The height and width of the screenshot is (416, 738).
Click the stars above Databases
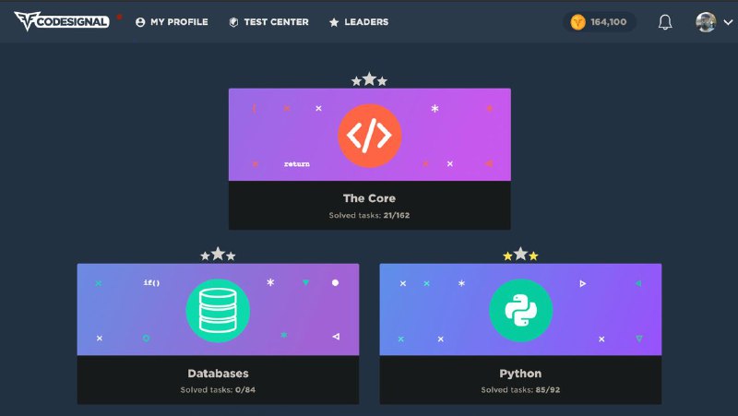[x=218, y=255]
